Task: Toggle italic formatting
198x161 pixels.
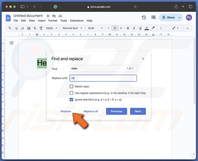Action: pyautogui.click(x=134, y=28)
